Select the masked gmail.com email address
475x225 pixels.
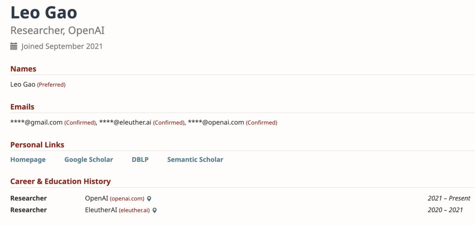click(x=36, y=122)
